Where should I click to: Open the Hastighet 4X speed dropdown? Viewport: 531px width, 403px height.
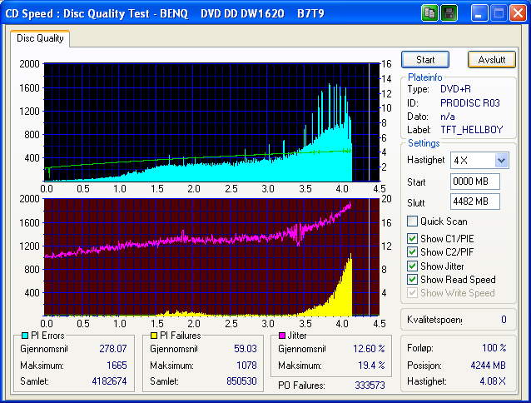(501, 160)
